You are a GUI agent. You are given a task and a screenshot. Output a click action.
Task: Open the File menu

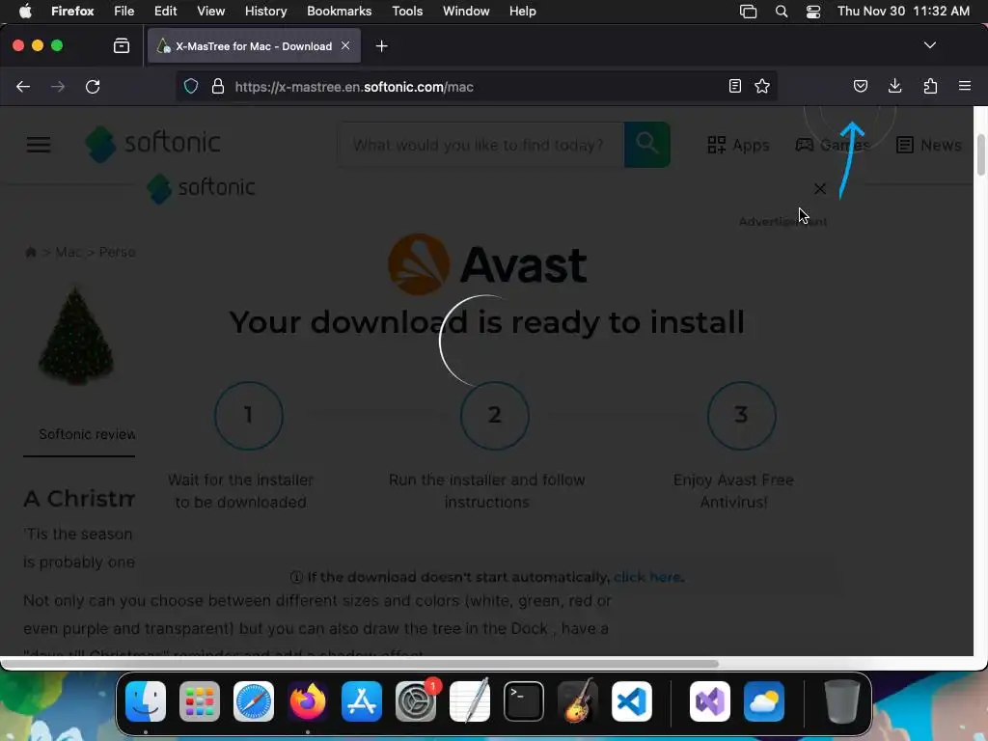click(x=124, y=11)
